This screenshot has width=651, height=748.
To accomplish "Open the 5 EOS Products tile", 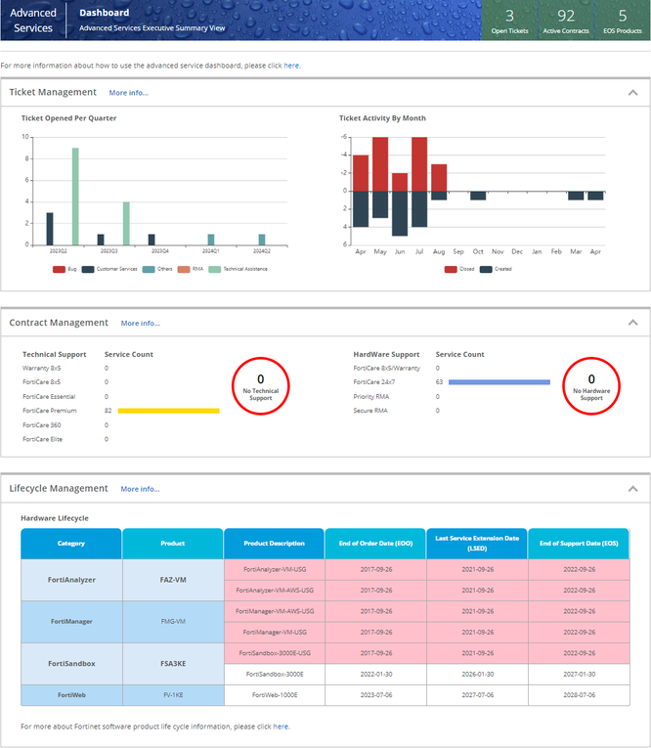I will [x=623, y=21].
